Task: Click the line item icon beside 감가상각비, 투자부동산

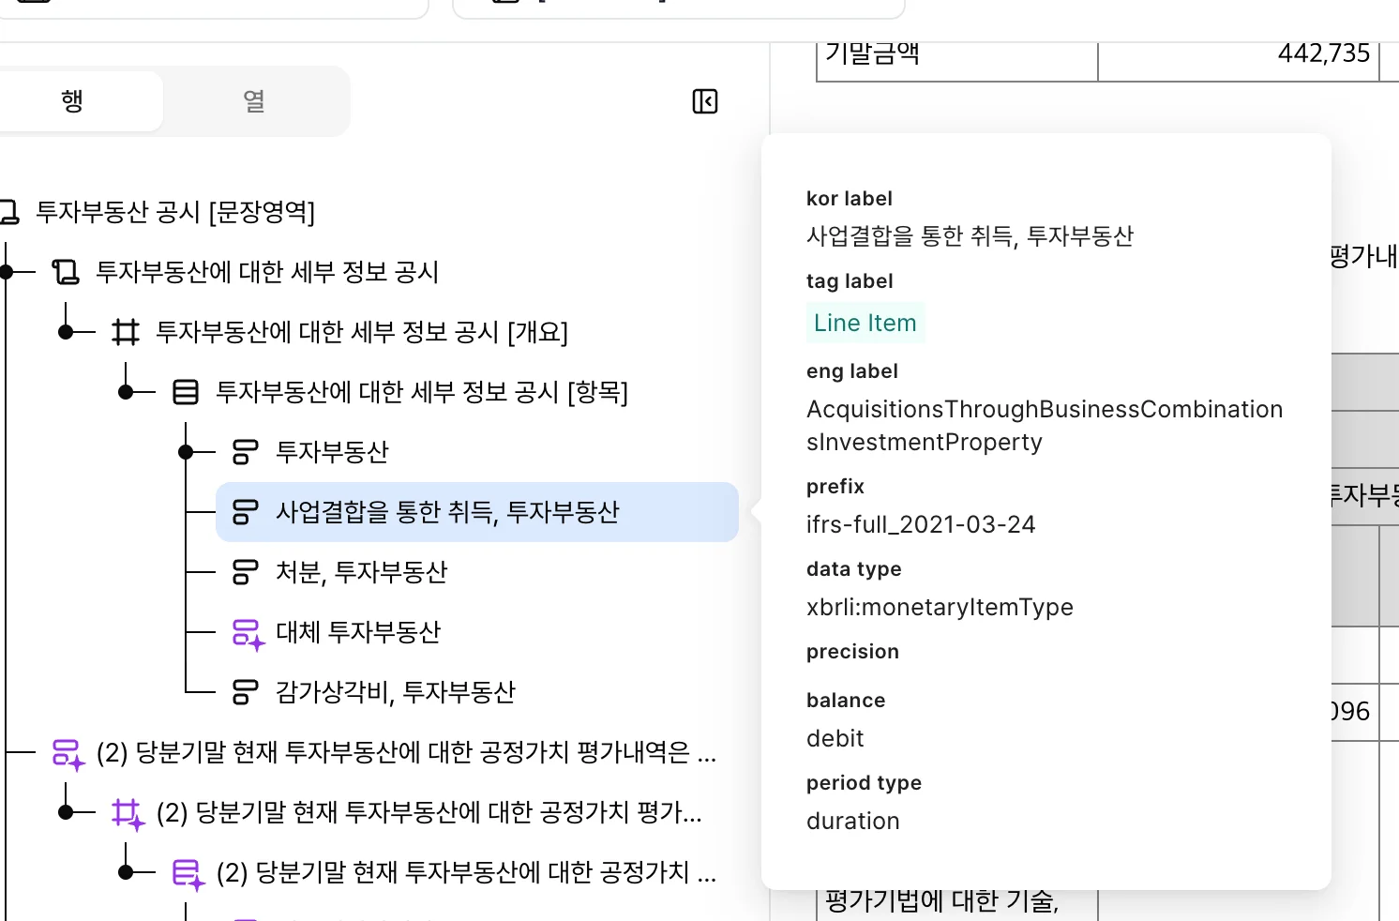Action: (245, 692)
